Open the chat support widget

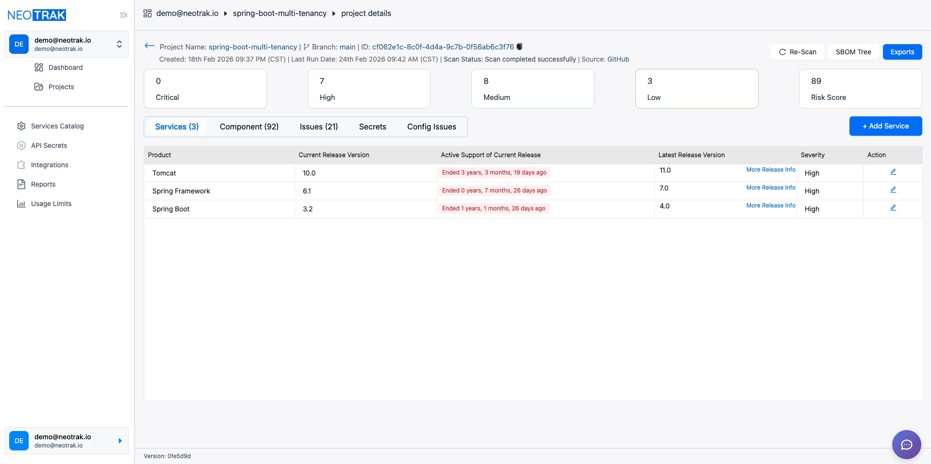[x=906, y=444]
